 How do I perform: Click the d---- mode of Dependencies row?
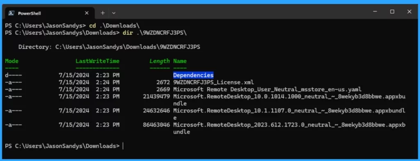click(14, 75)
